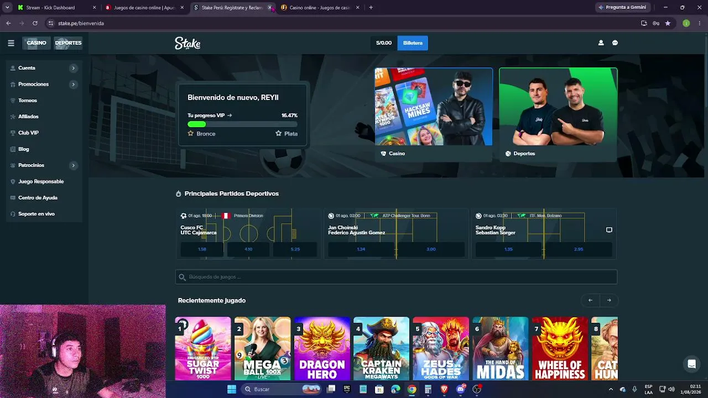Open Club VIP in sidebar

[28, 133]
